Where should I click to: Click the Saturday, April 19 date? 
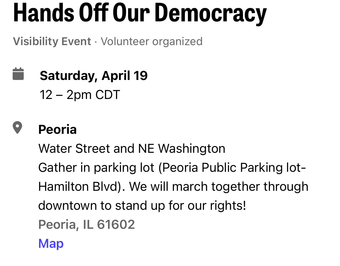pyautogui.click(x=94, y=75)
